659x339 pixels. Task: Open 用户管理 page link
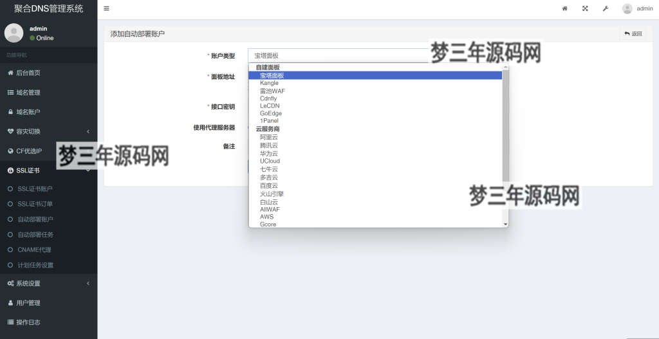[x=49, y=303]
